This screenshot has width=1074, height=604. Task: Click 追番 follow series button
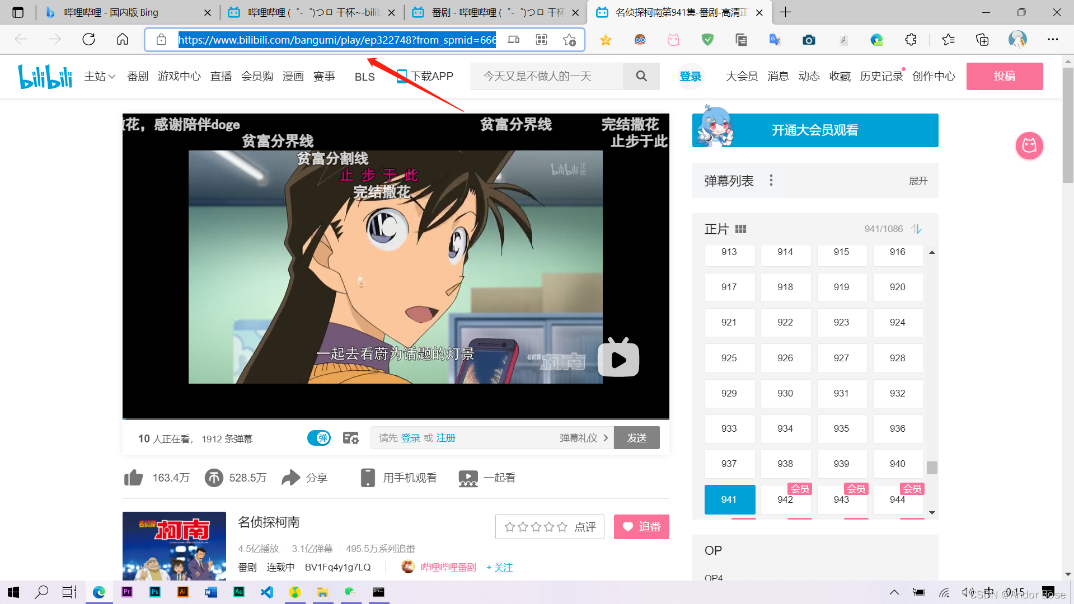641,527
